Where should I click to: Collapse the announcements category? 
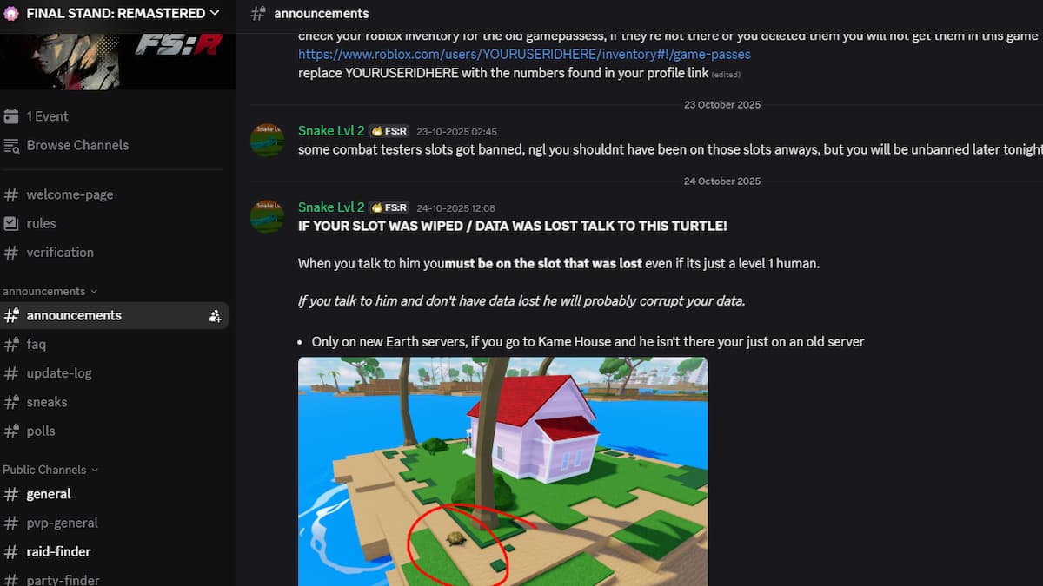[x=50, y=291]
